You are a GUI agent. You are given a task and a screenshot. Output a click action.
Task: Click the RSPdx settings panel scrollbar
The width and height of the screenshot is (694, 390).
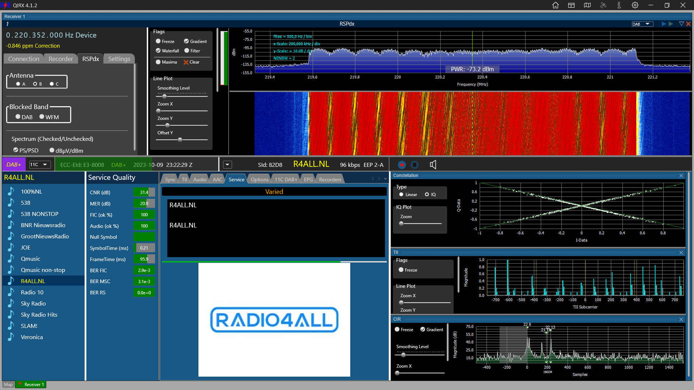[134, 107]
